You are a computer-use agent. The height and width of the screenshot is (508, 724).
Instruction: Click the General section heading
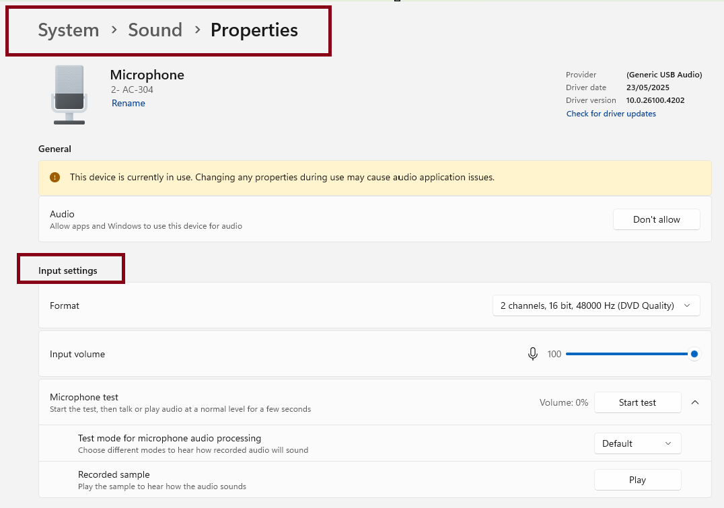point(55,149)
